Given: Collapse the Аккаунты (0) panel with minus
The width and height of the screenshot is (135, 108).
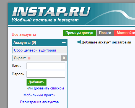Looking at the screenshot, I should point(64,43).
